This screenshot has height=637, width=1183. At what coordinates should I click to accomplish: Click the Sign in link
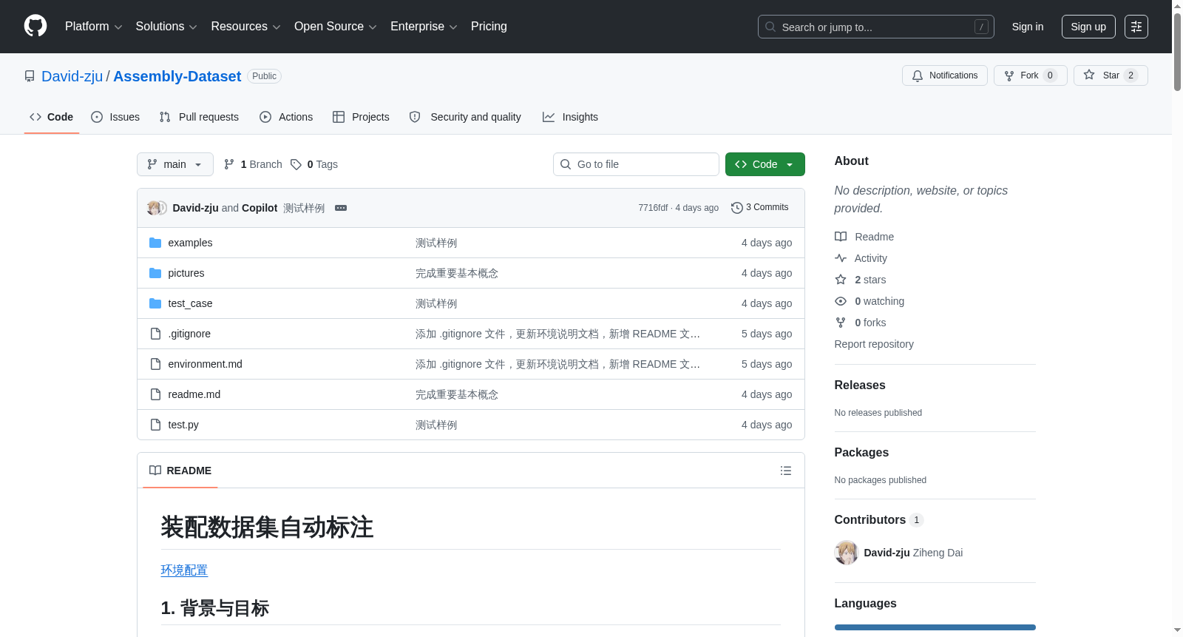tap(1028, 27)
